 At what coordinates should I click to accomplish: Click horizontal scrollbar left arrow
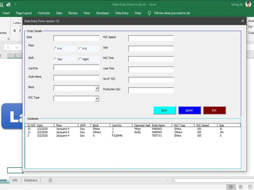[x=173, y=180]
